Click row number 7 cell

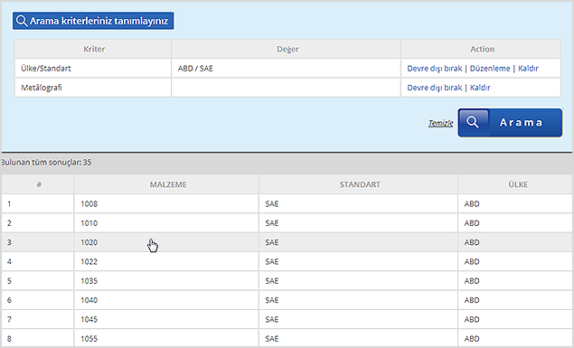click(x=38, y=319)
